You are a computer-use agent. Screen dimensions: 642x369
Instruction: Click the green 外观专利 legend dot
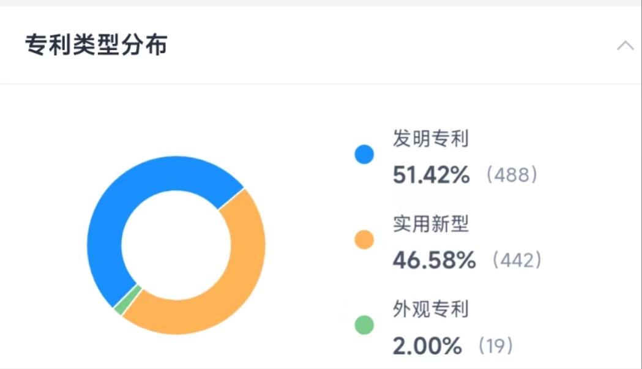click(364, 325)
